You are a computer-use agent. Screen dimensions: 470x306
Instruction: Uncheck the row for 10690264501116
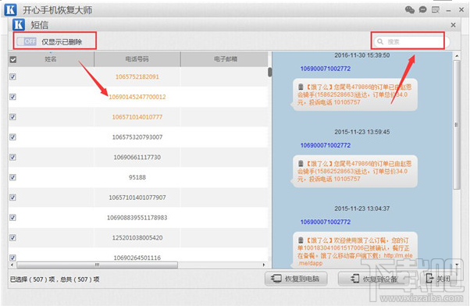click(x=12, y=258)
